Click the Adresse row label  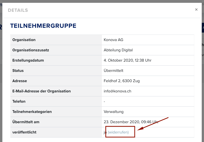click(20, 81)
